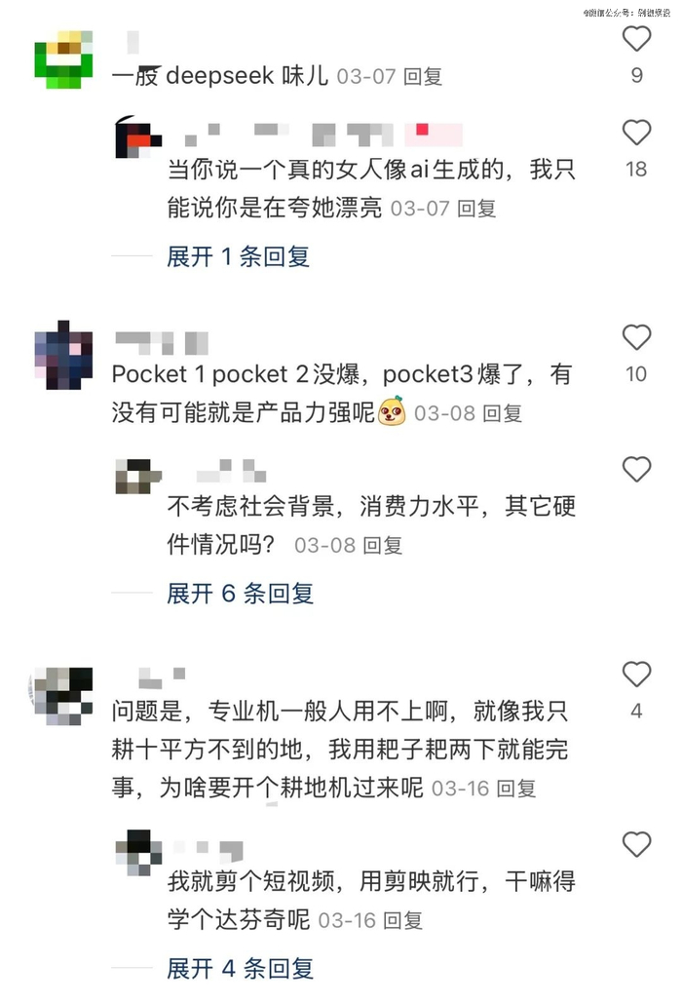Open avatar of the Pocket 3 commenter
682x1003 pixels.
click(x=63, y=356)
